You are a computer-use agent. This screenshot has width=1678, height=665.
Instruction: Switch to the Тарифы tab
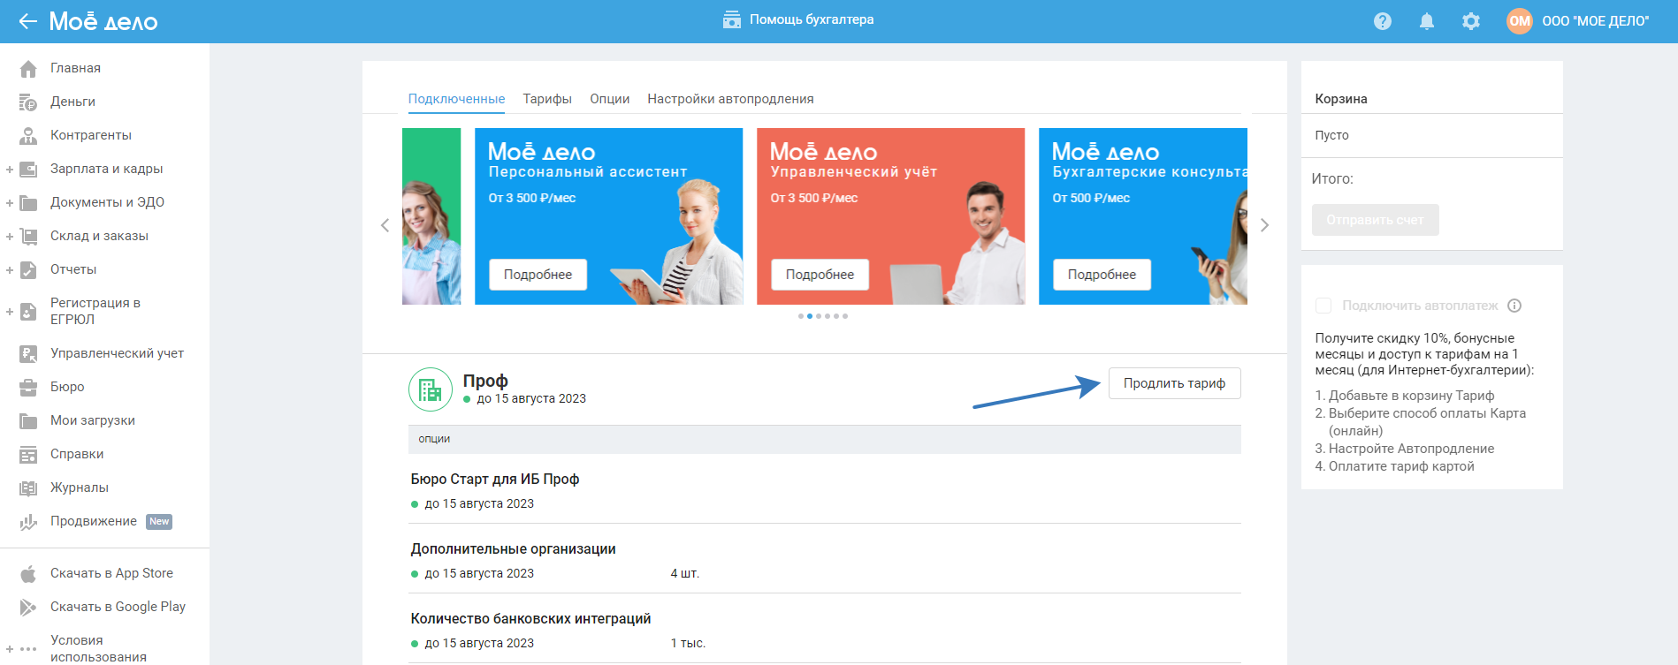point(547,99)
